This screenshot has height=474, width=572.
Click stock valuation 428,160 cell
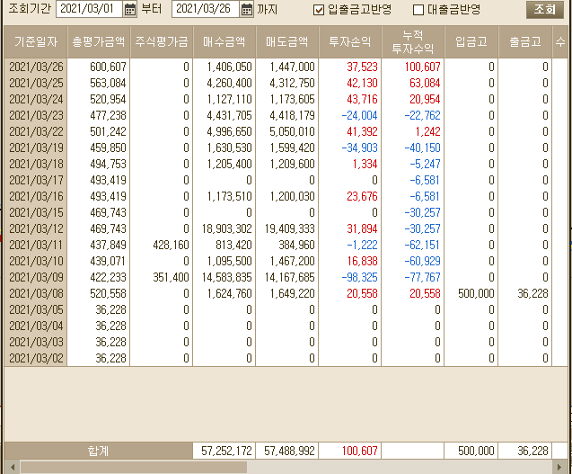[x=162, y=245]
